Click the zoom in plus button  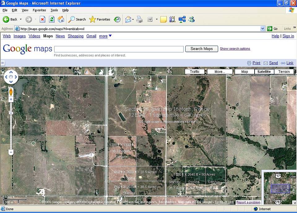(11, 99)
